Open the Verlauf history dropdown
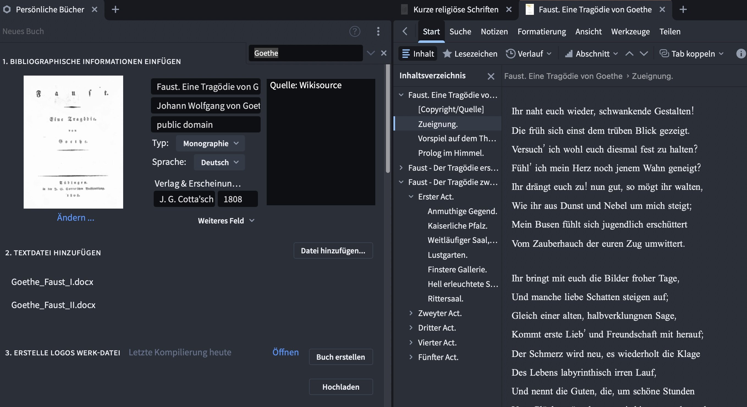747x407 pixels. tap(529, 54)
